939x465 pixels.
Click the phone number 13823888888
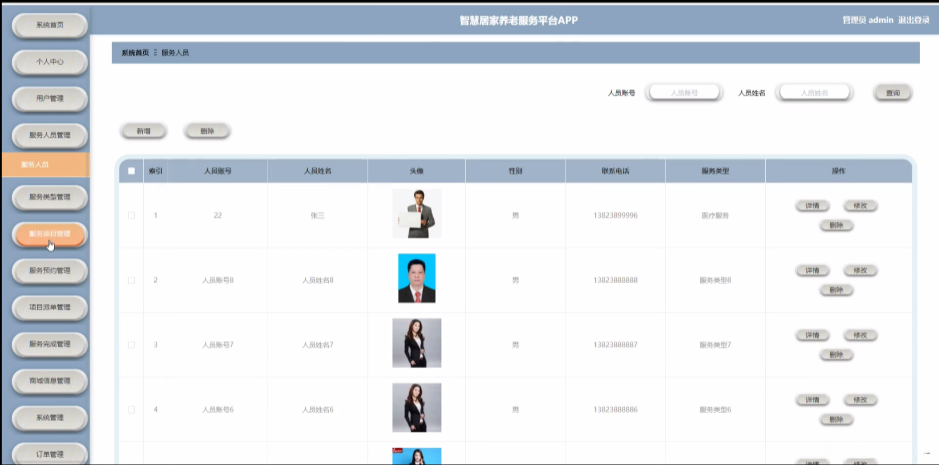coord(615,281)
